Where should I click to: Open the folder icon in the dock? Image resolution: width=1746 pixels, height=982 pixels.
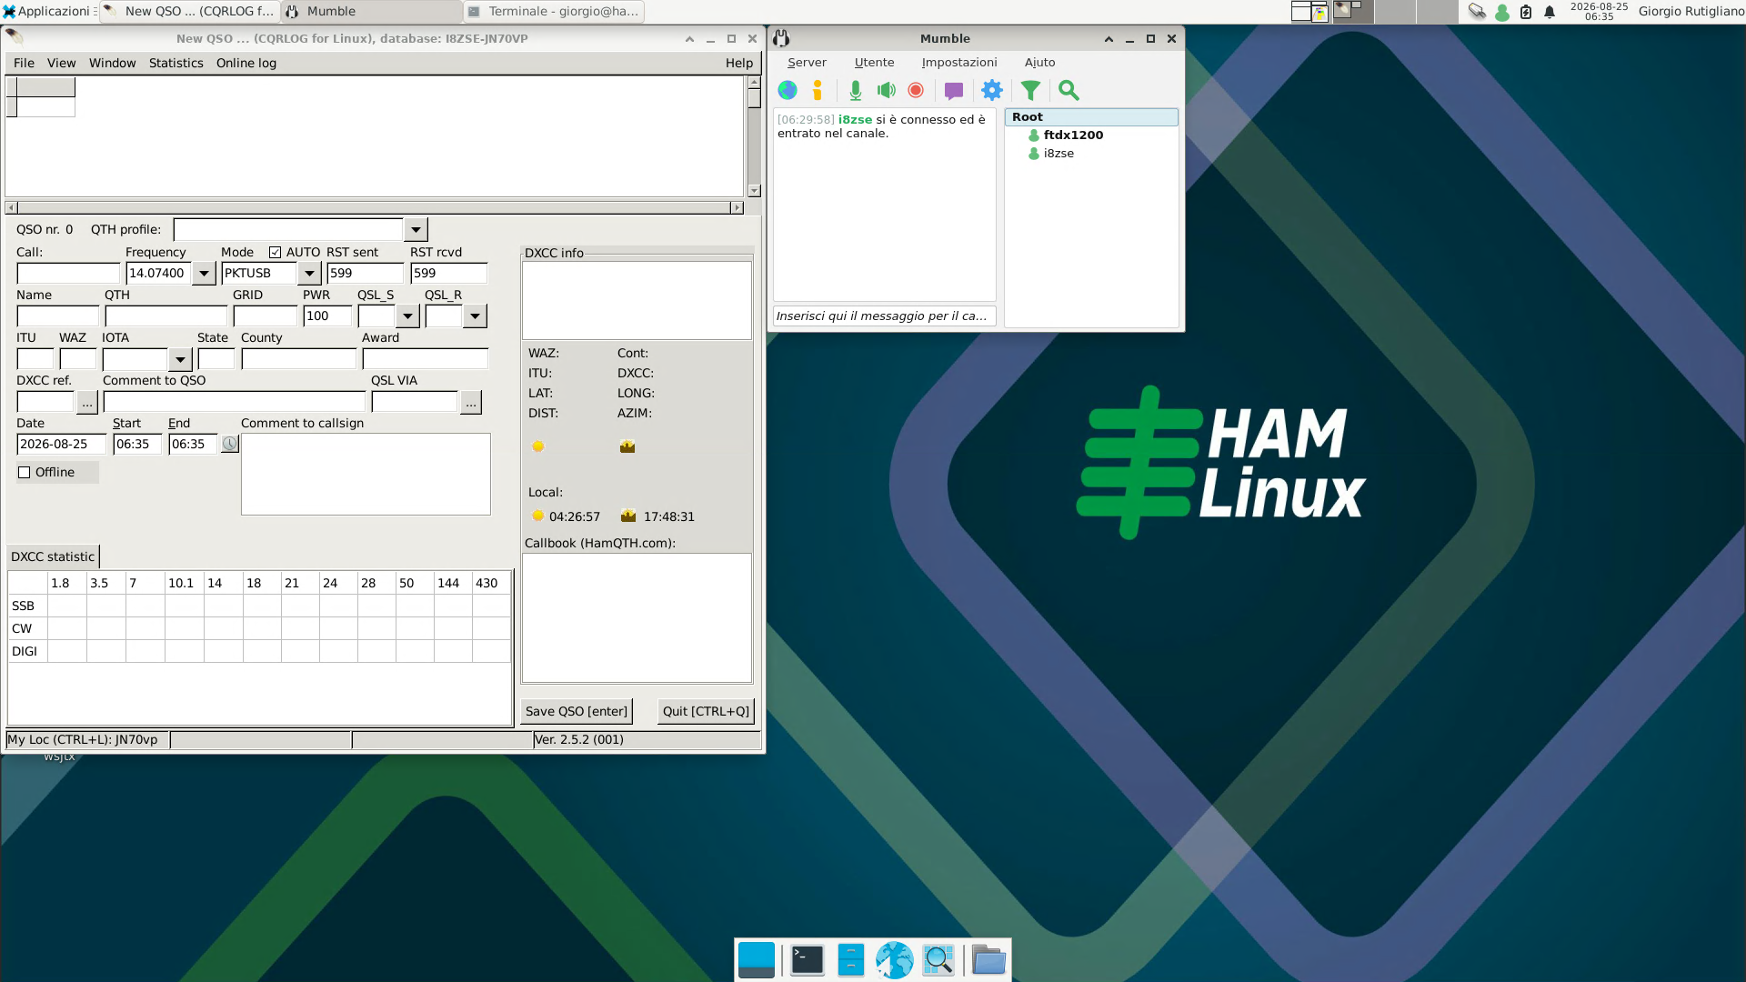click(x=988, y=960)
